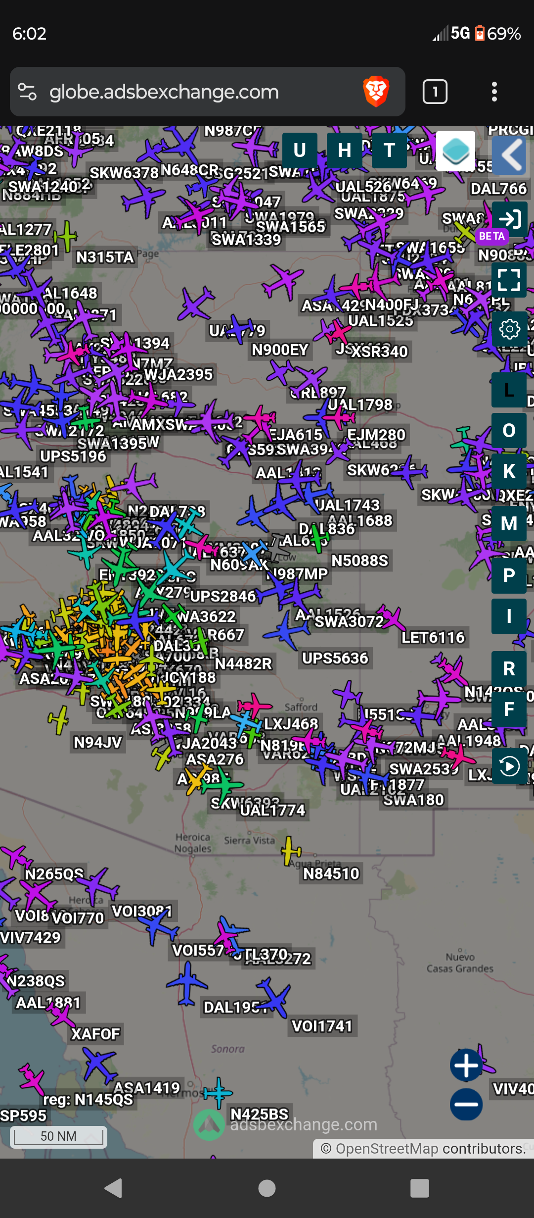Click the R button
Image resolution: width=534 pixels, height=1218 pixels.
coord(509,669)
